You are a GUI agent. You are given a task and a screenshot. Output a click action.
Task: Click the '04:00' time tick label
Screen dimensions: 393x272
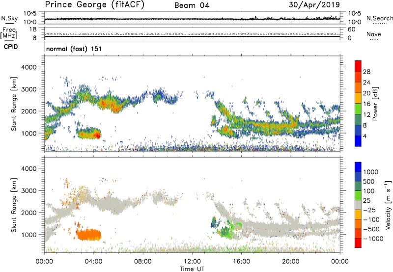93,262
